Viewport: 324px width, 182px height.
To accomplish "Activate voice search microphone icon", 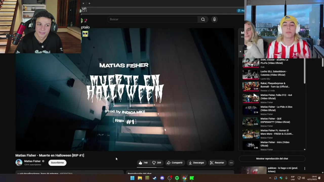I will coord(214,19).
